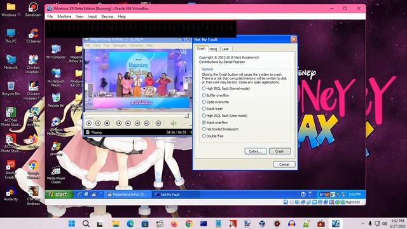Open the Bandicam desktop shortcut

click(x=33, y=10)
